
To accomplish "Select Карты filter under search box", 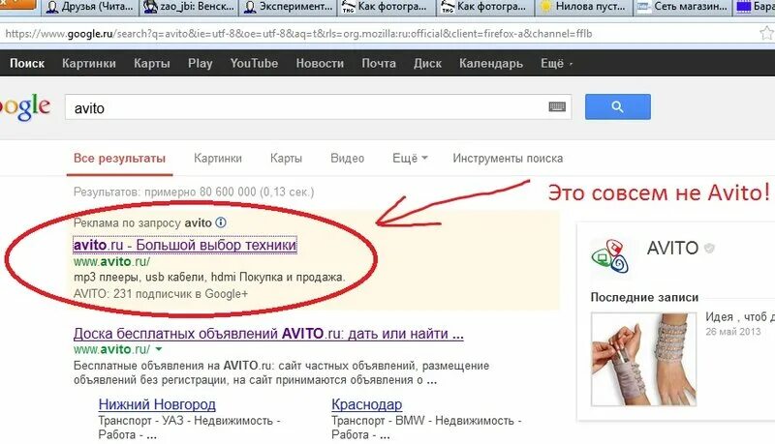I will [x=286, y=159].
